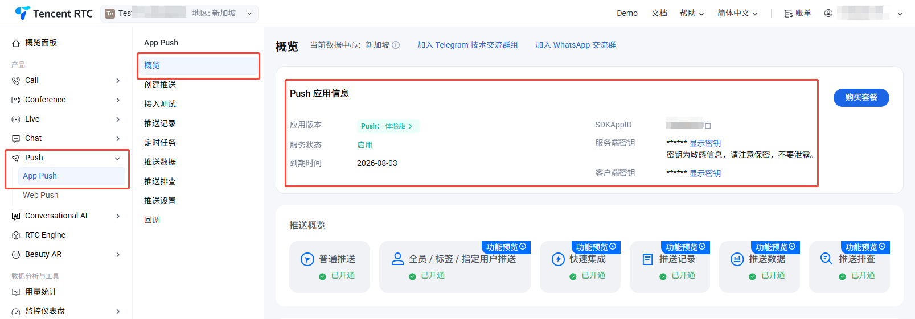The image size is (915, 319).
Task: Open the account dropdown arrow
Action: point(900,14)
